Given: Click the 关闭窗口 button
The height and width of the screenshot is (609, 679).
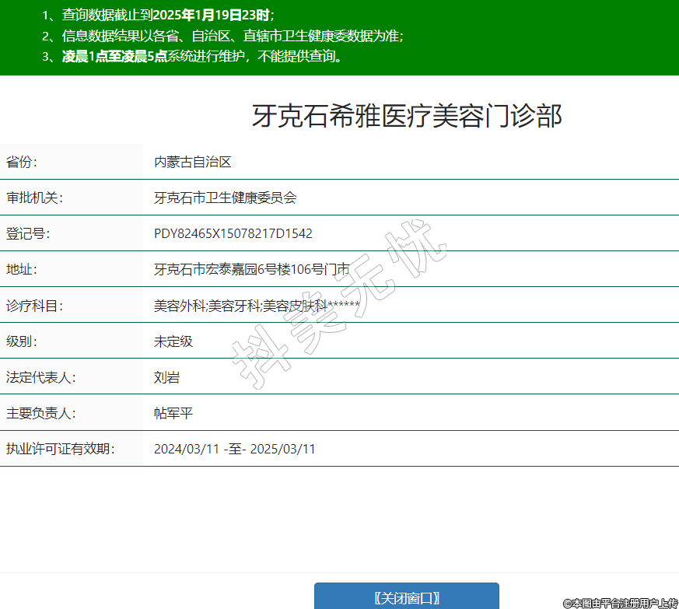Looking at the screenshot, I should pos(406,597).
